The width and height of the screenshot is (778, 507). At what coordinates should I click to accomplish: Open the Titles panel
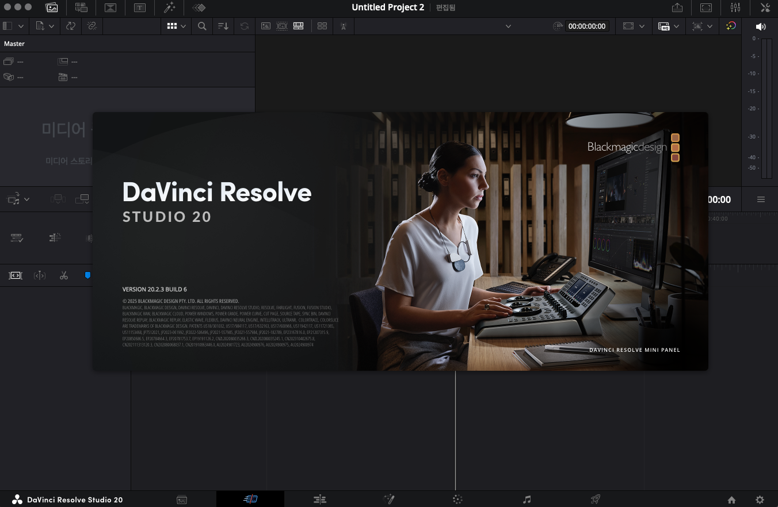[140, 7]
